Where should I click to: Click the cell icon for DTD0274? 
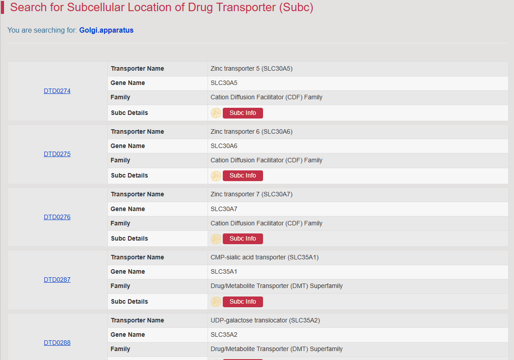click(x=216, y=113)
